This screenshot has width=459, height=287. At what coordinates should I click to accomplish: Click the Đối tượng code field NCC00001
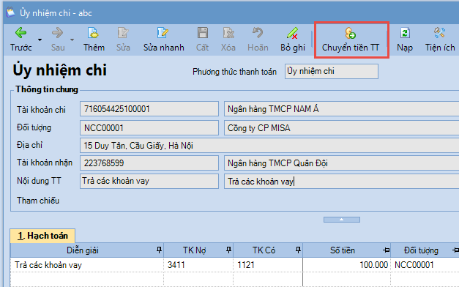click(x=149, y=127)
